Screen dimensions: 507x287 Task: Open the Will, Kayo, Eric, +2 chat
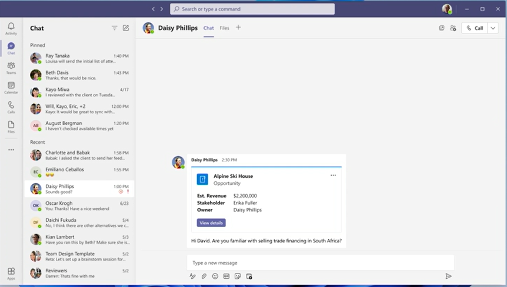(79, 109)
